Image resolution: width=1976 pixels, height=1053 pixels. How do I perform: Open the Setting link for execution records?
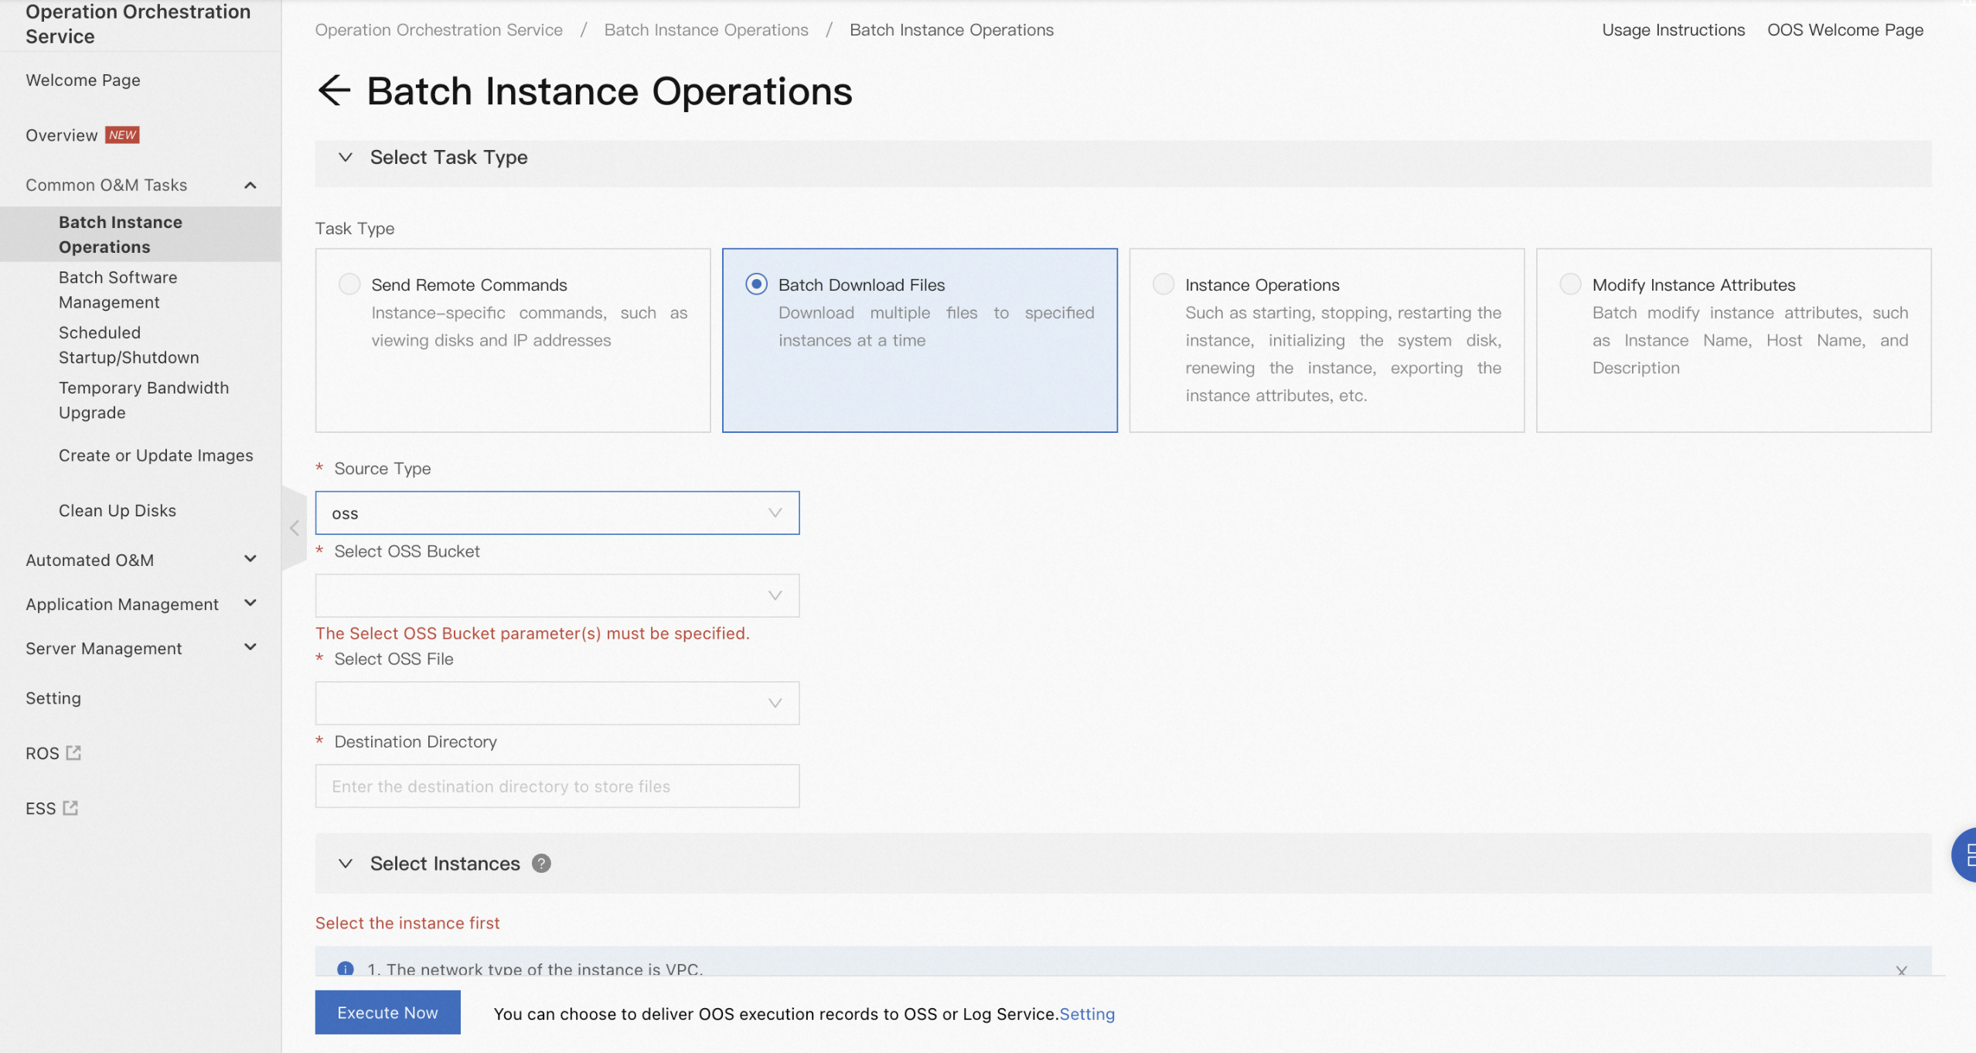[x=1087, y=1014]
